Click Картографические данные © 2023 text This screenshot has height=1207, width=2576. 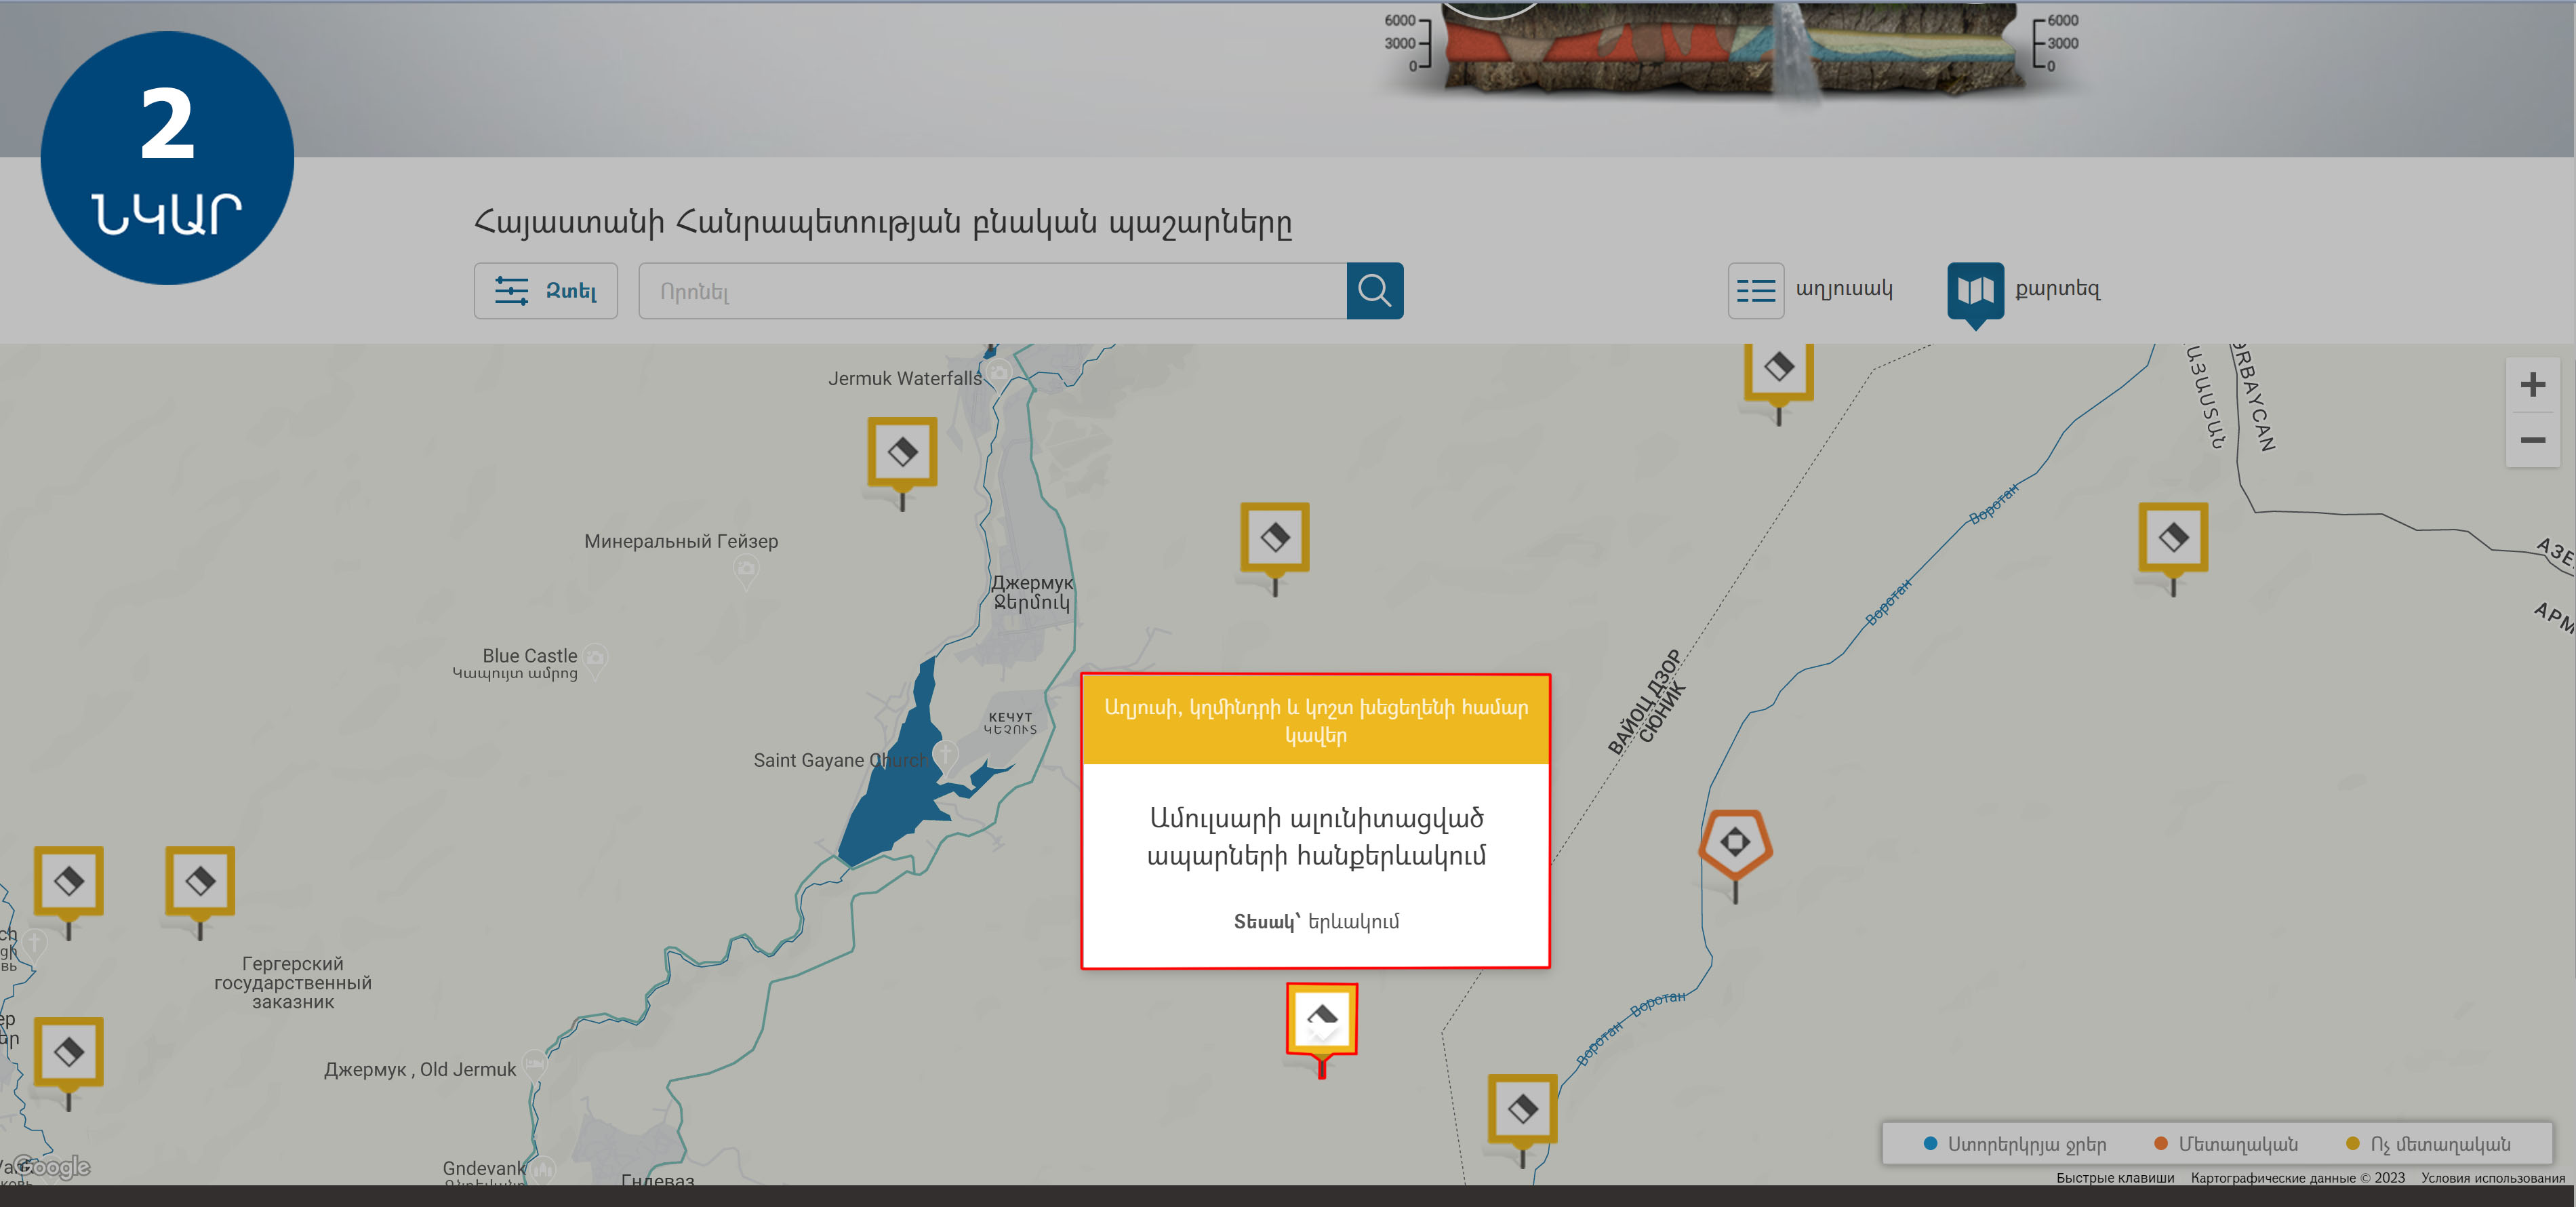(x=2297, y=1178)
